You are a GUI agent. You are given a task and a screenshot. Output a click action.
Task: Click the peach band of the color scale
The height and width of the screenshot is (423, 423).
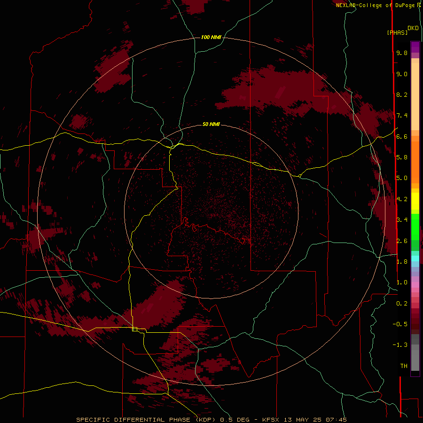coord(415,96)
